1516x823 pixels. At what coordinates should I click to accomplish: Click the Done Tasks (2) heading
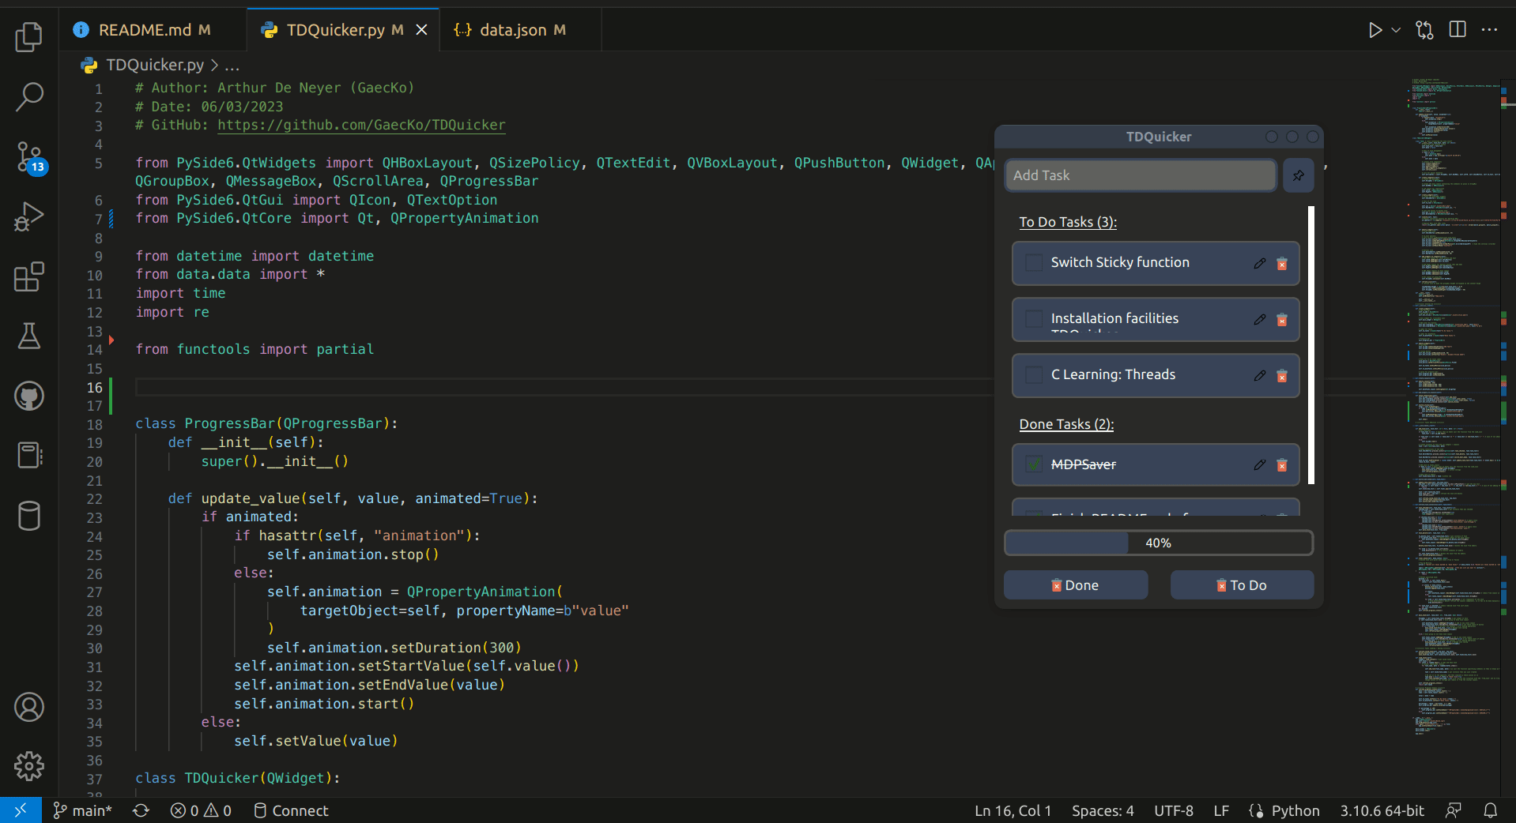pyautogui.click(x=1066, y=424)
